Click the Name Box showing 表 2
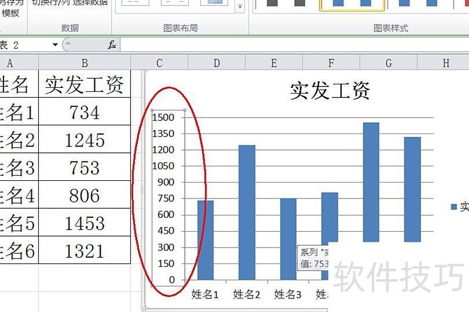The image size is (469, 312). pyautogui.click(x=25, y=45)
